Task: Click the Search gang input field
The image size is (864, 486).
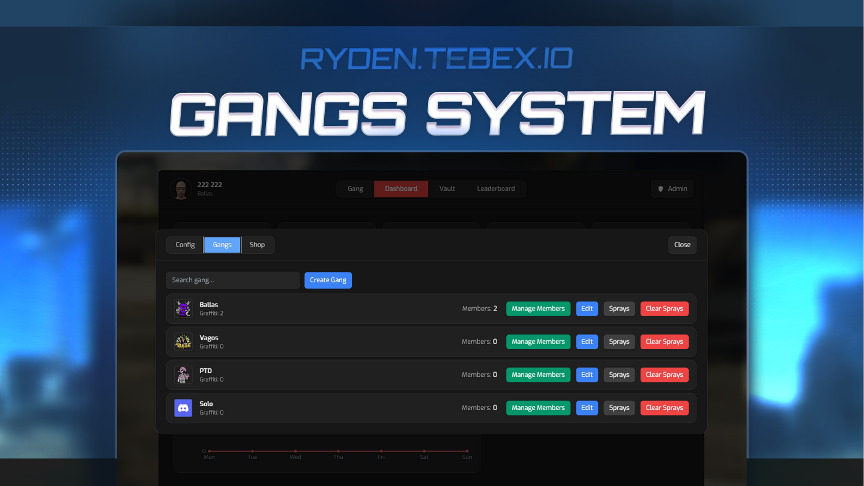Action: point(233,280)
